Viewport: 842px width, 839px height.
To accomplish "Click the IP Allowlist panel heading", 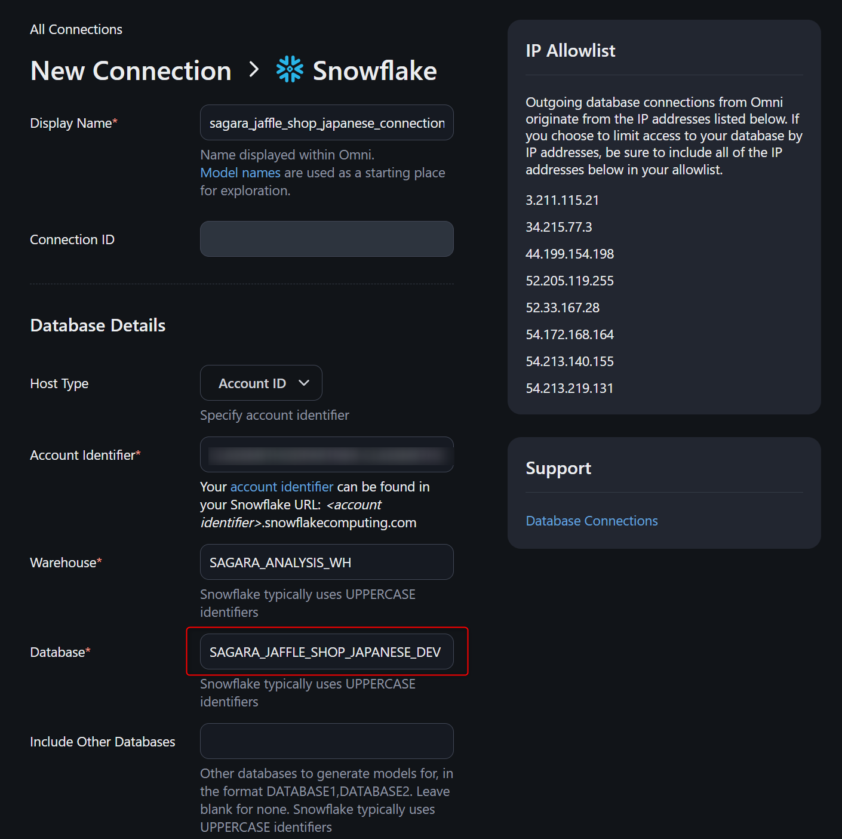I will coord(570,51).
